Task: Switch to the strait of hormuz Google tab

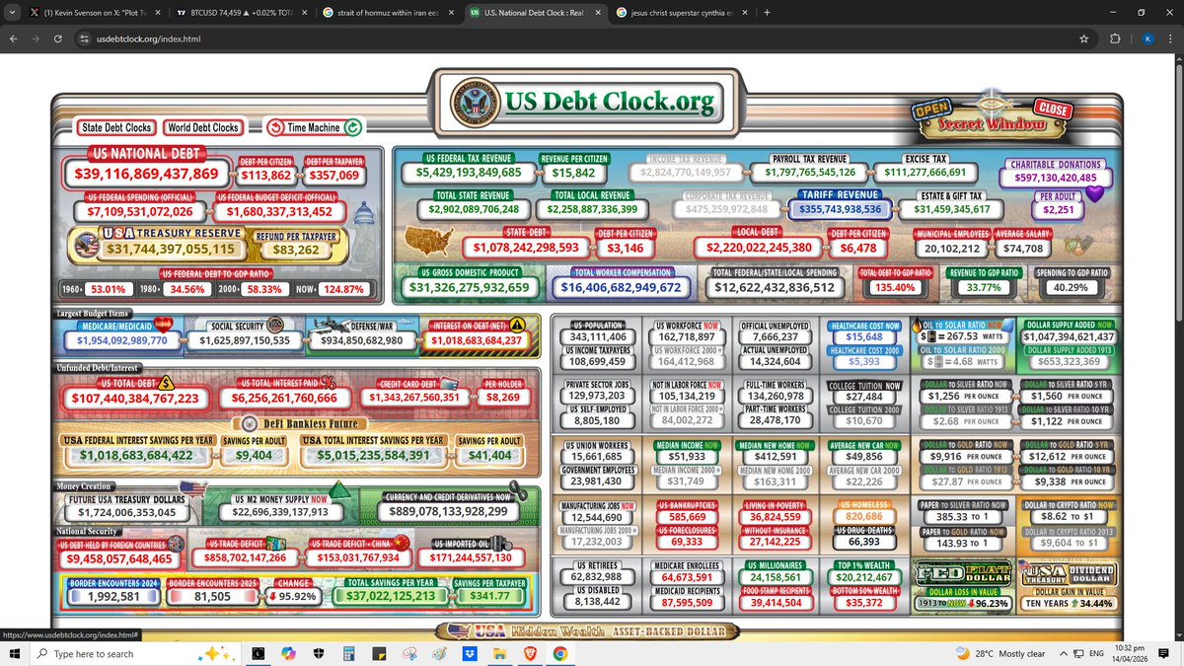Action: (389, 12)
